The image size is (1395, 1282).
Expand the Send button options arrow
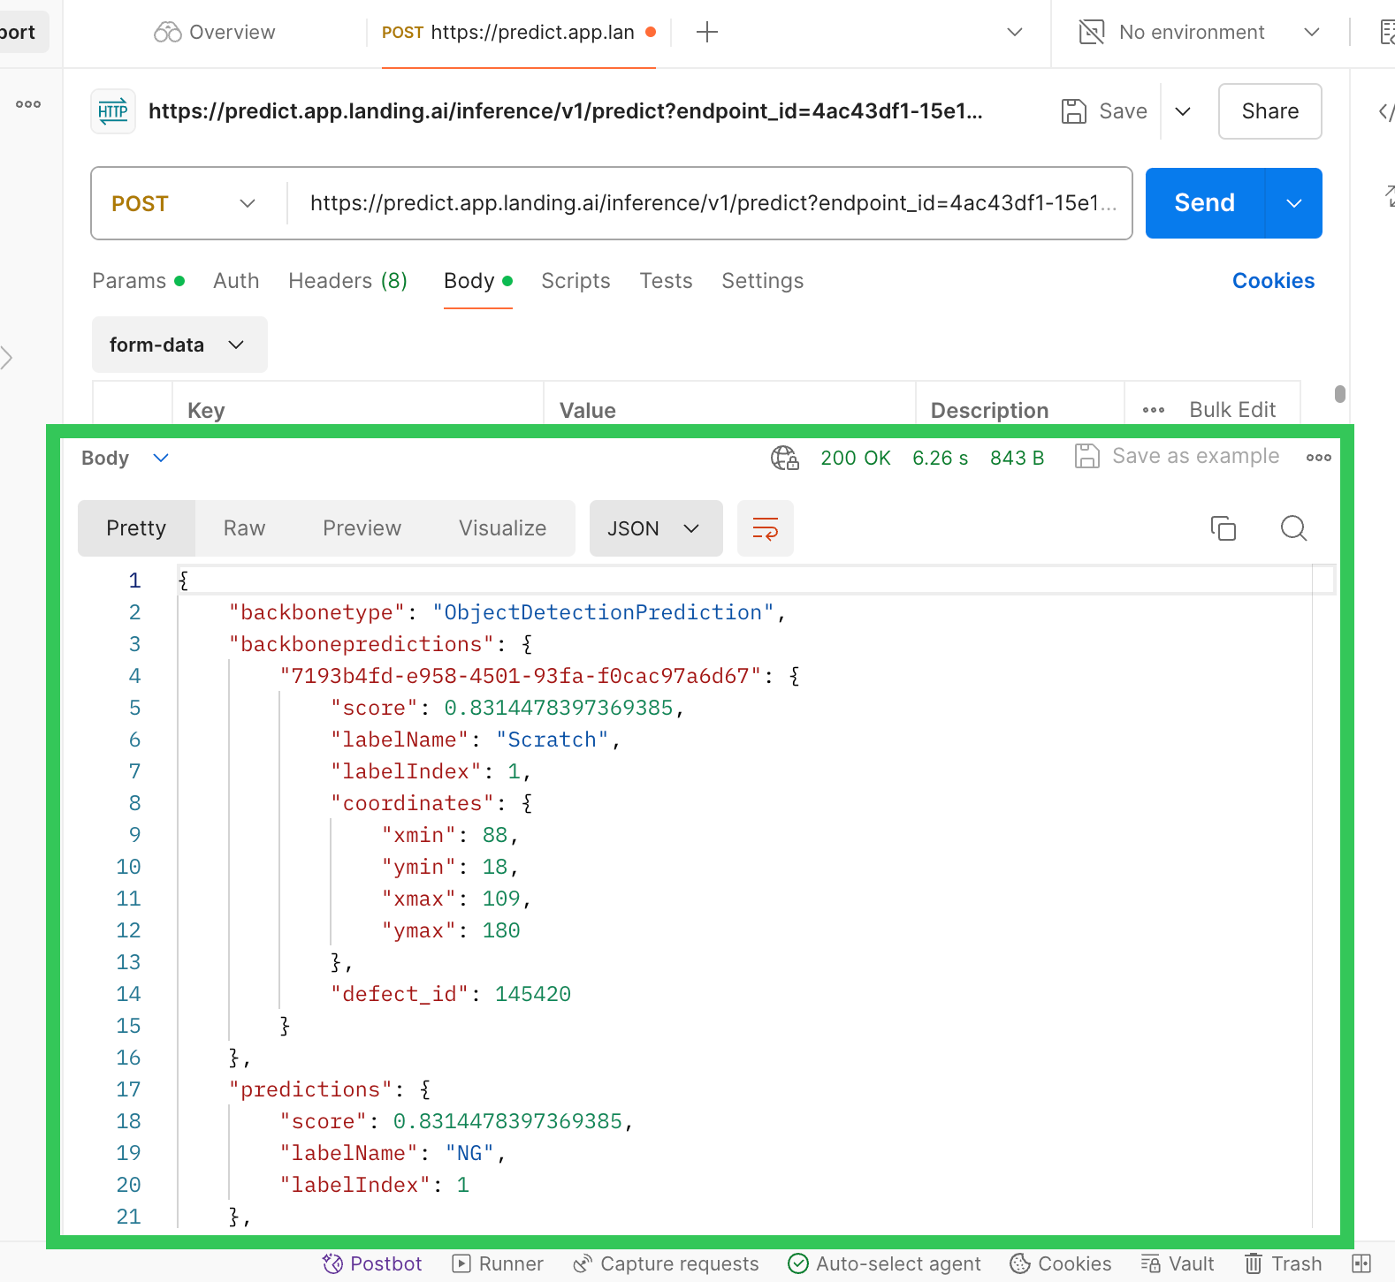pyautogui.click(x=1294, y=203)
